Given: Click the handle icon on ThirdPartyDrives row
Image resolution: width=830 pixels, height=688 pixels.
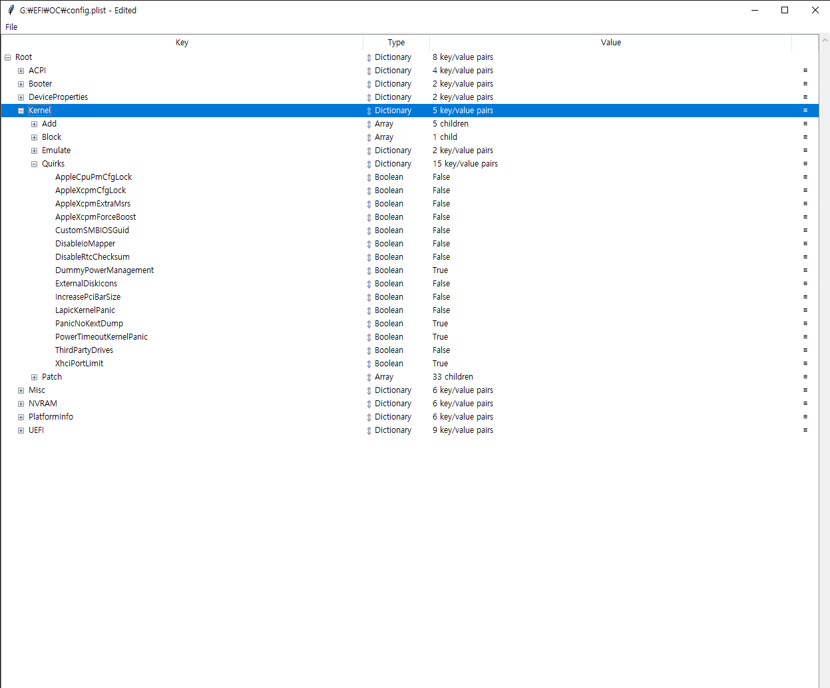Looking at the screenshot, I should coord(805,350).
